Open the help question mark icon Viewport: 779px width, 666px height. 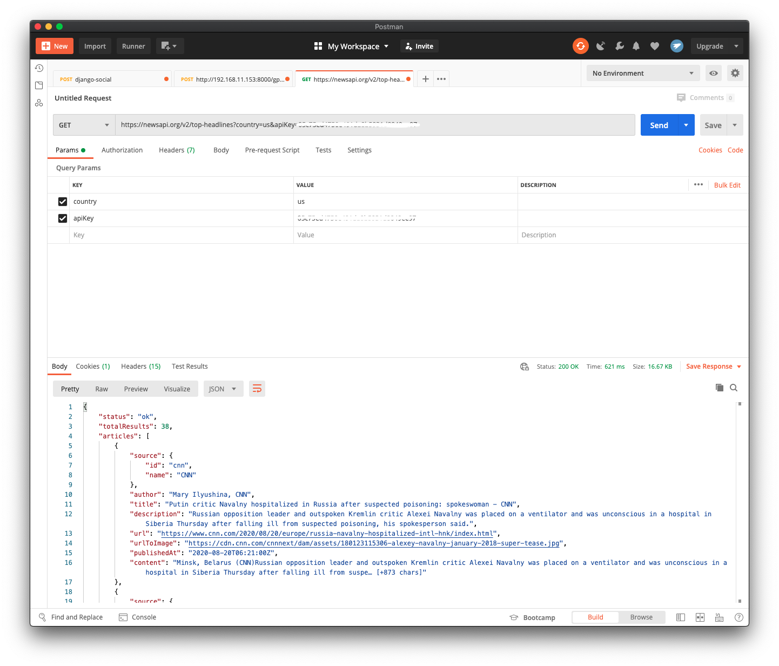pyautogui.click(x=738, y=617)
